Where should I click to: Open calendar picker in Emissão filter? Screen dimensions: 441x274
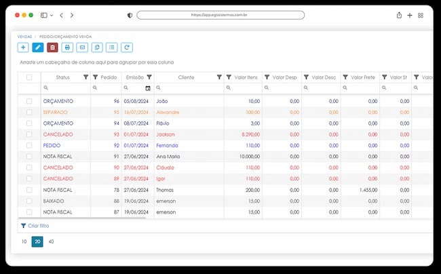click(148, 88)
